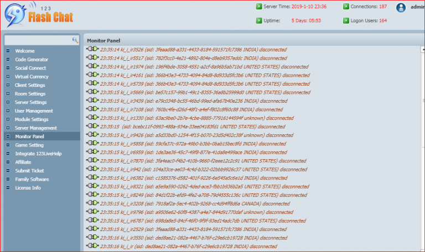Click the Monitor Panel heading
Image resolution: width=425 pixels, height=252 pixels.
[x=103, y=40]
